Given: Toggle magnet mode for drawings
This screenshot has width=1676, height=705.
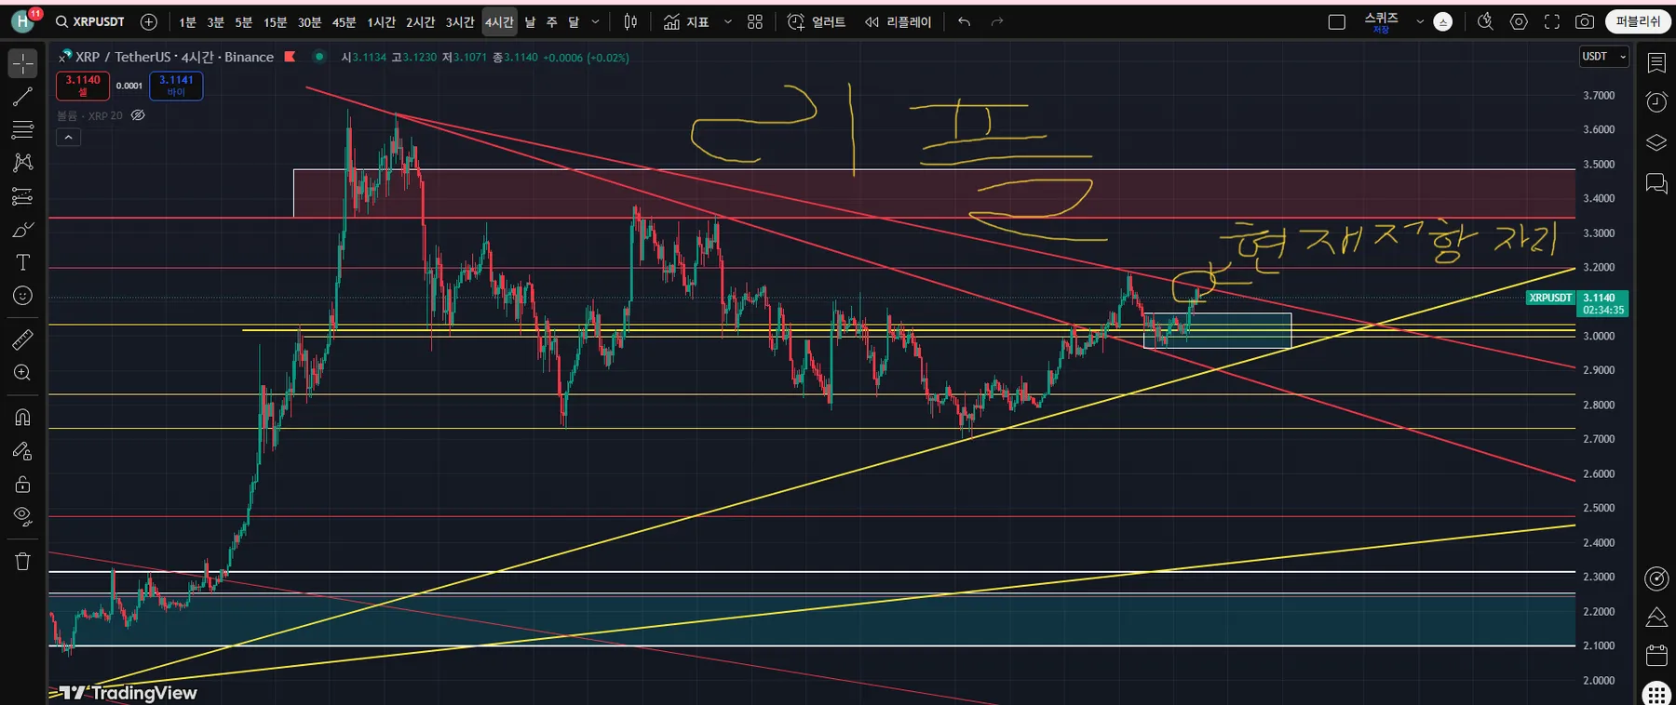Looking at the screenshot, I should click(22, 417).
